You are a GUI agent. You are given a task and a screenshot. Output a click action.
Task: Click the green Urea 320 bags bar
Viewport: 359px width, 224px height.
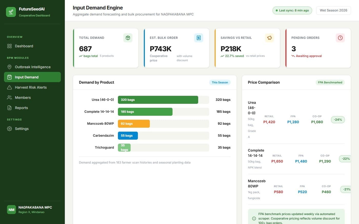(x=158, y=100)
